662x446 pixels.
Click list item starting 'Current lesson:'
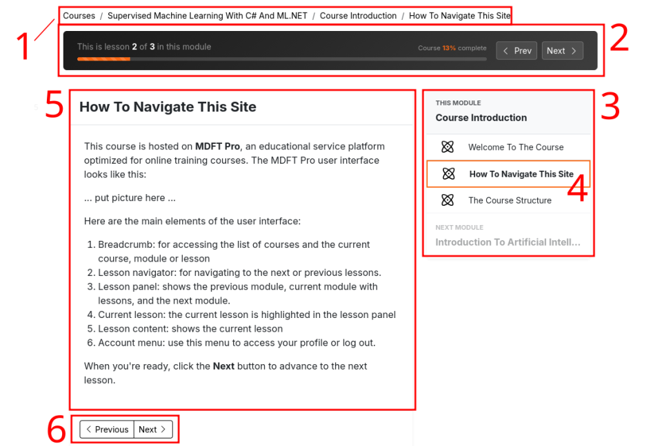(247, 315)
